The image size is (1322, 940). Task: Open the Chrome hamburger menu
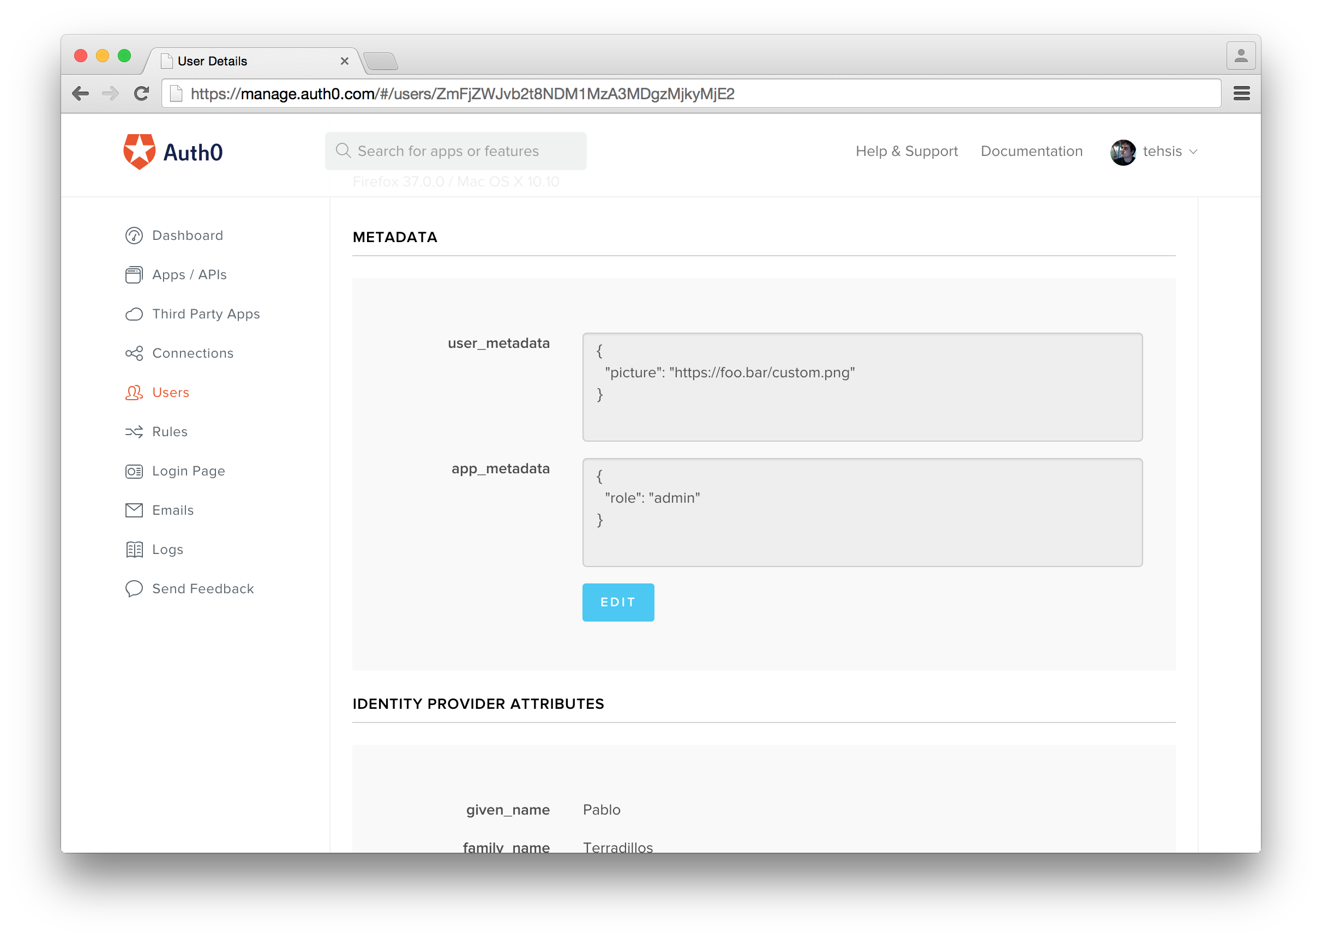1241,93
